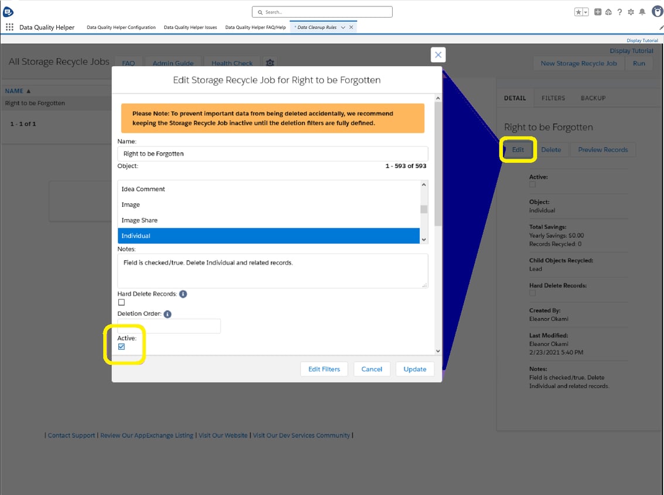Screen dimensions: 664x495
Task: Uncheck the Active checkbox in dialog
Action: tap(121, 347)
